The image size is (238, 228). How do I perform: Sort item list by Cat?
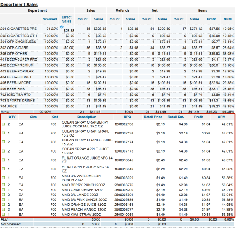55,117
